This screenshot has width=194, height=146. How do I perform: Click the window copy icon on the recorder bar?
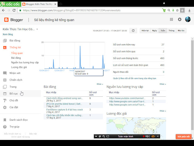[x=100, y=136]
